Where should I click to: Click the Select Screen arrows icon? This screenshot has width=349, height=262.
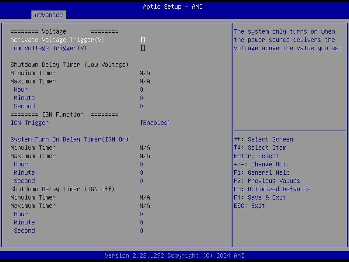coord(237,139)
